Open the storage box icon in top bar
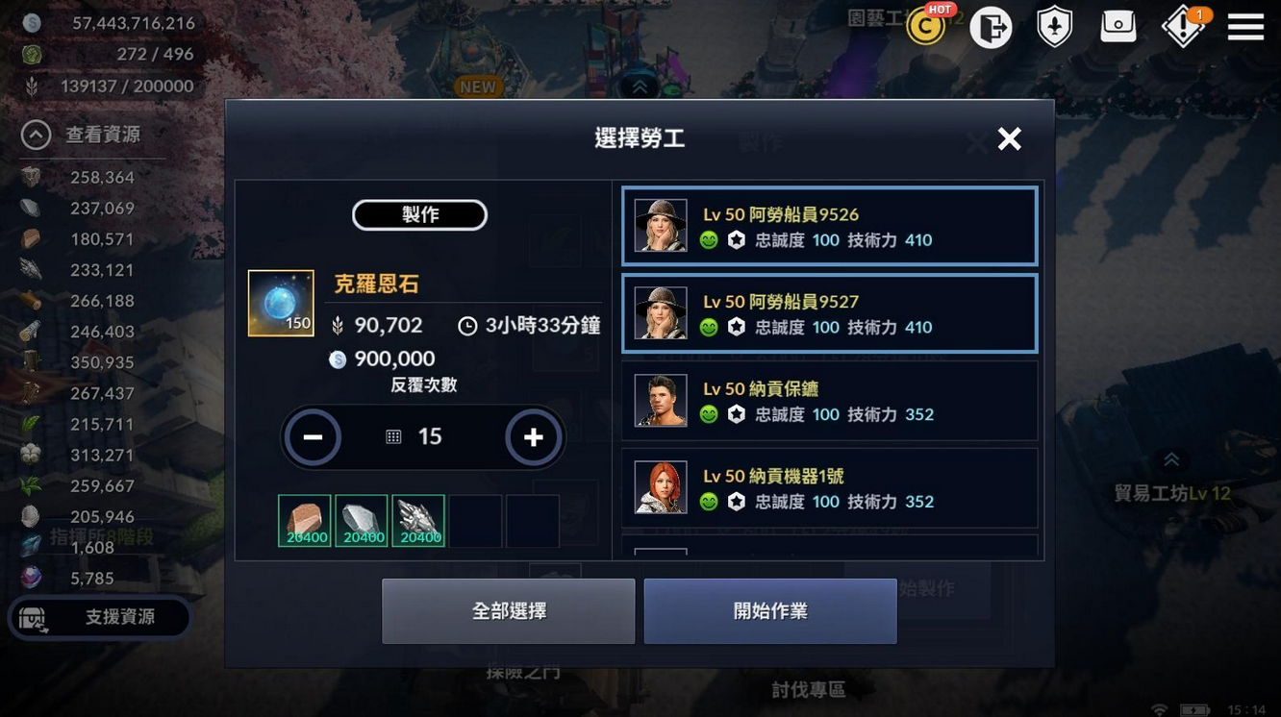Screen dimensions: 1281x717 pos(1118,26)
